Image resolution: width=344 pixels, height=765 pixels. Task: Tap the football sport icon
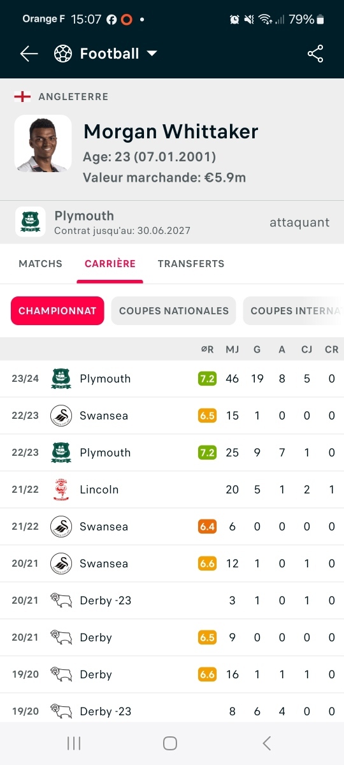[x=63, y=54]
